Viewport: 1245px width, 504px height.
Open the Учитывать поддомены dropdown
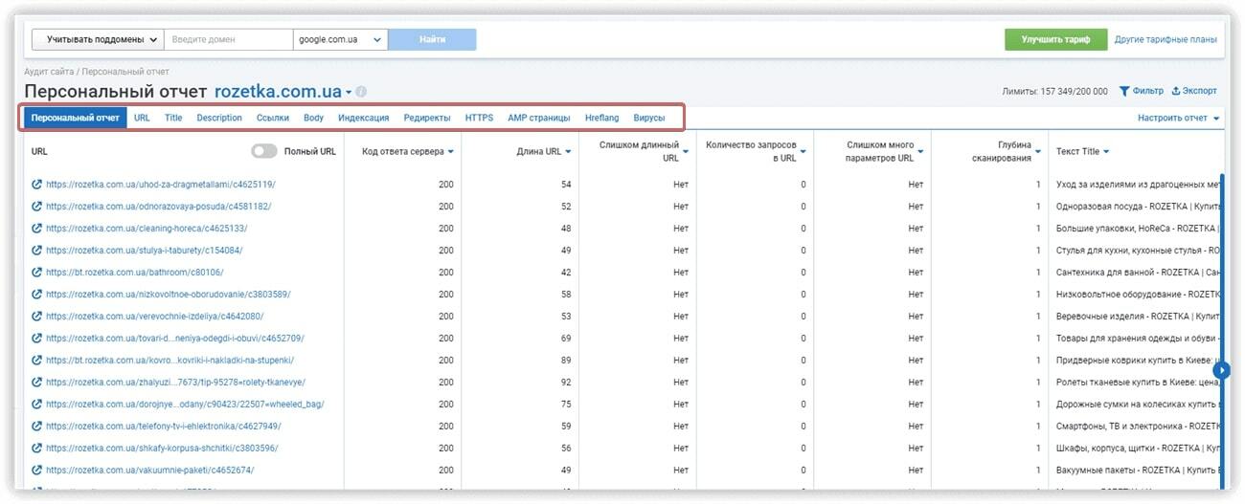tap(98, 39)
